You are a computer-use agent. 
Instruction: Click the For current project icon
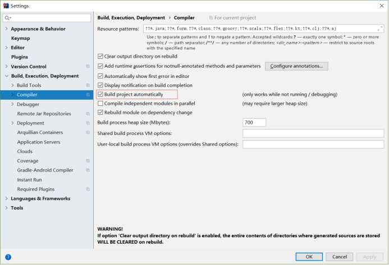click(x=211, y=18)
